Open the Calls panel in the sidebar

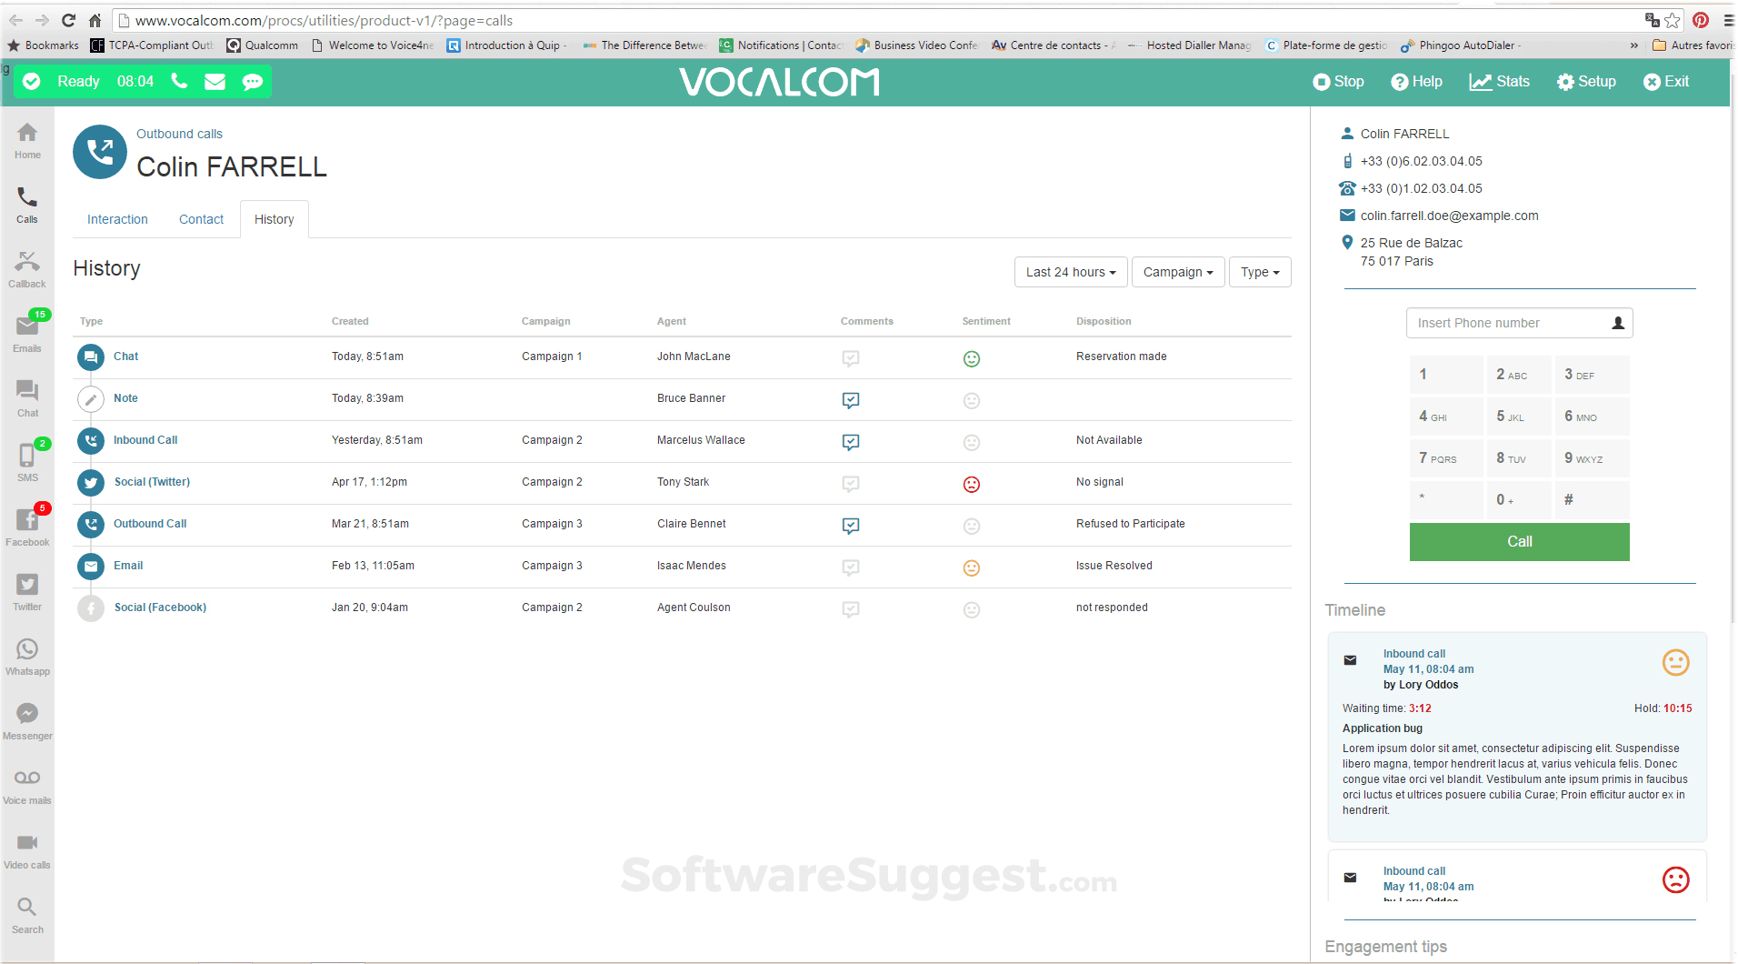27,202
